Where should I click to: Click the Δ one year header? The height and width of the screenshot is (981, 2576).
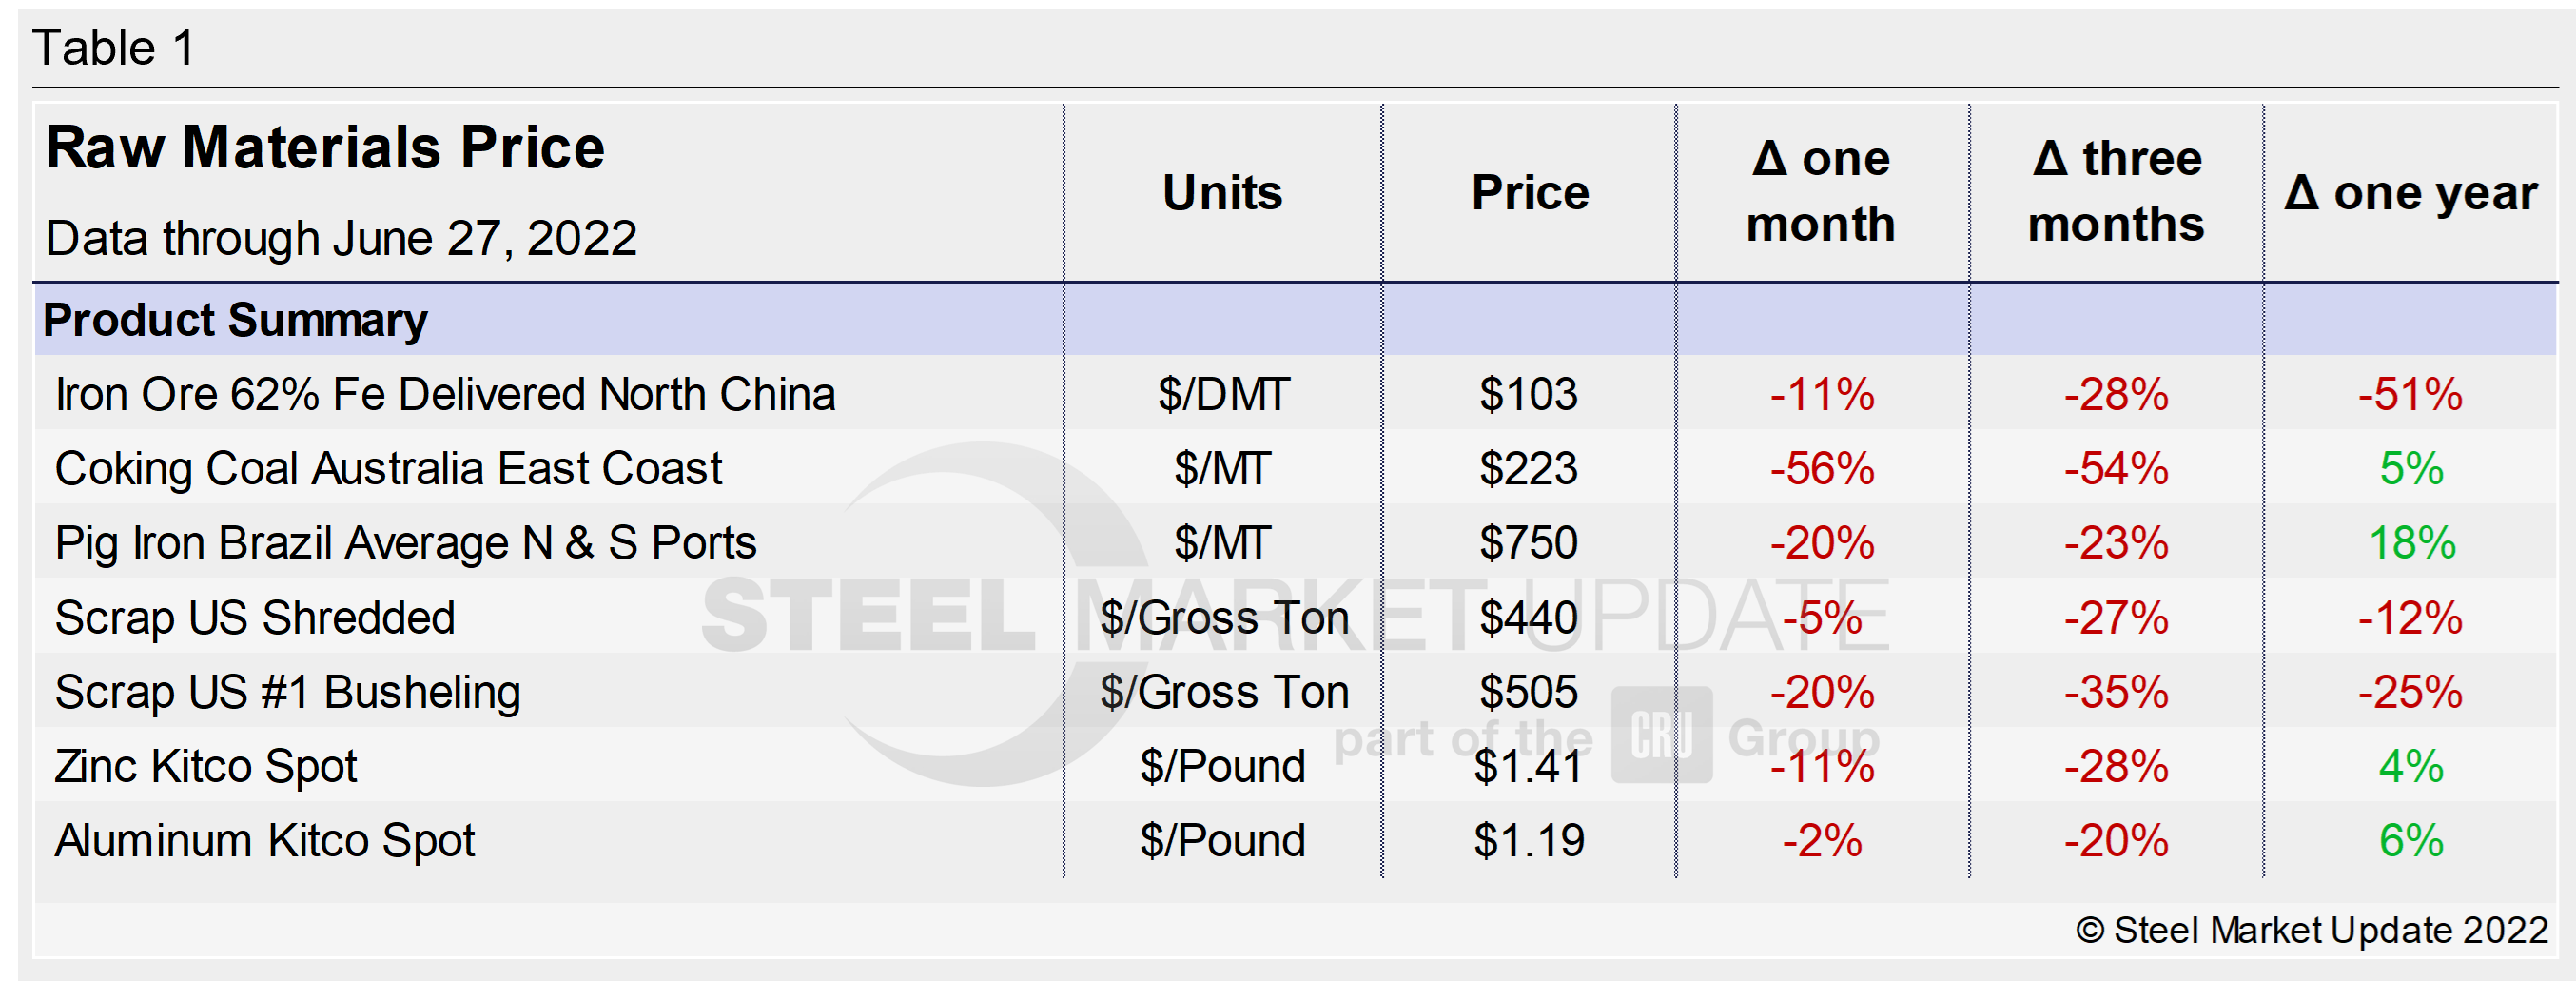click(x=2410, y=192)
